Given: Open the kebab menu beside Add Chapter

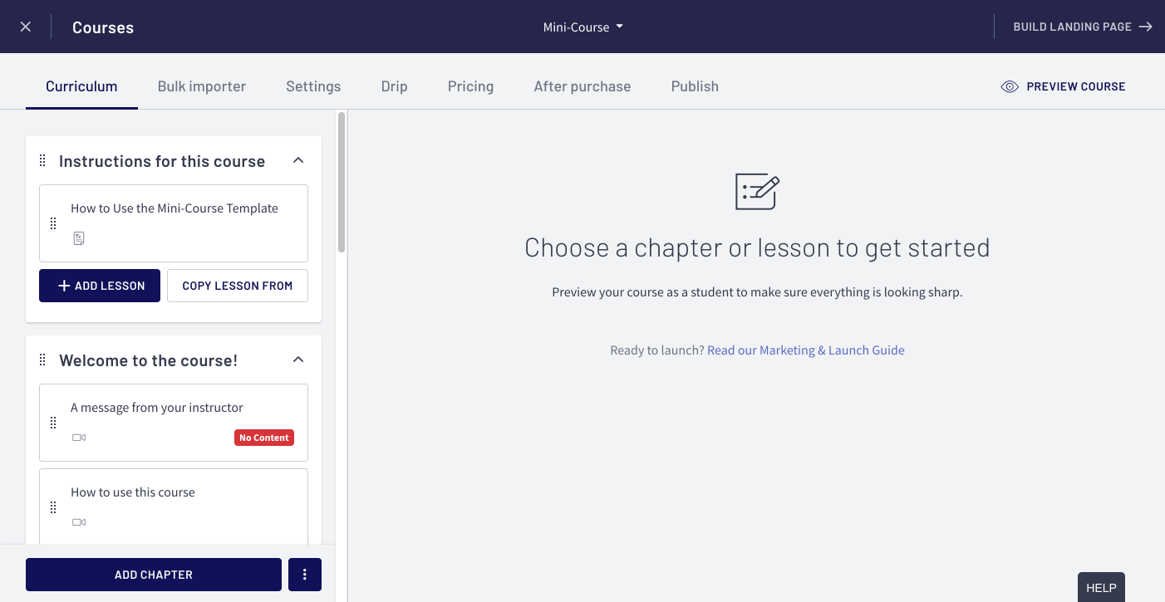Looking at the screenshot, I should pos(305,574).
